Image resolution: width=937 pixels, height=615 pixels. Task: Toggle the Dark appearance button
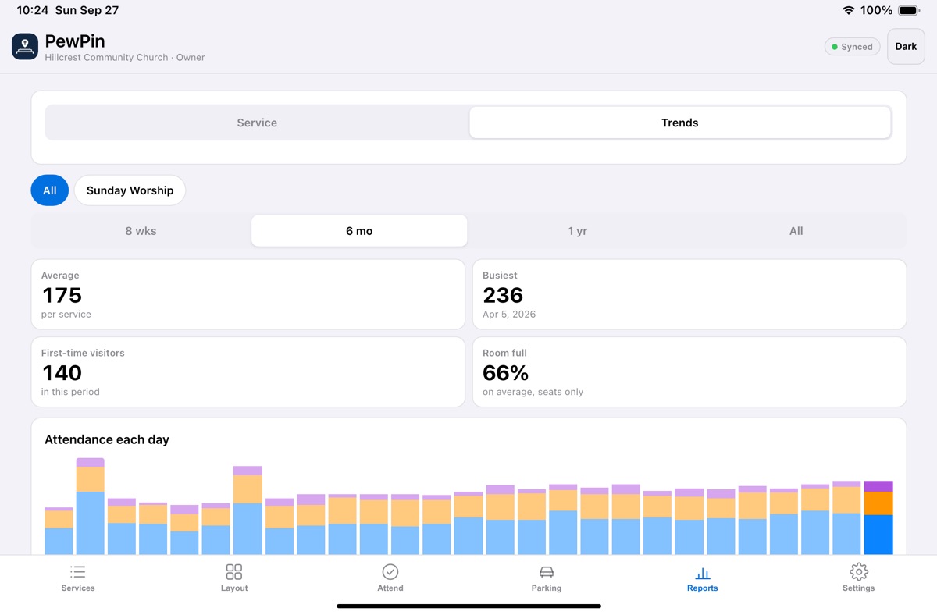tap(906, 47)
